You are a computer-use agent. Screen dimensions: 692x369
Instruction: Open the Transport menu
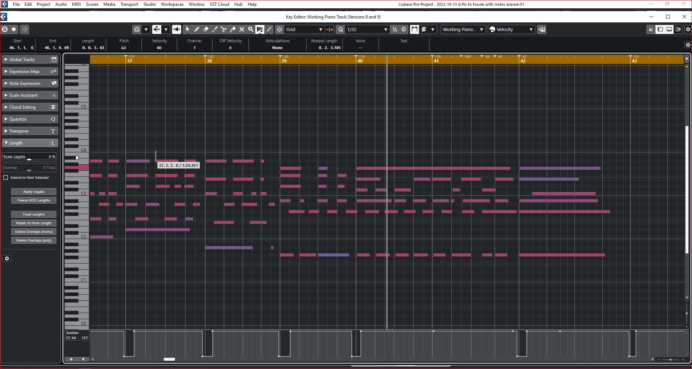click(x=129, y=4)
